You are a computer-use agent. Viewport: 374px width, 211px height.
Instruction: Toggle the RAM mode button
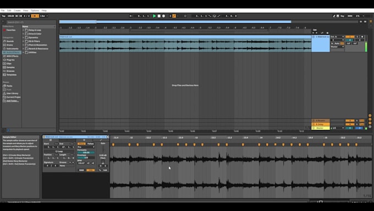tap(81, 170)
